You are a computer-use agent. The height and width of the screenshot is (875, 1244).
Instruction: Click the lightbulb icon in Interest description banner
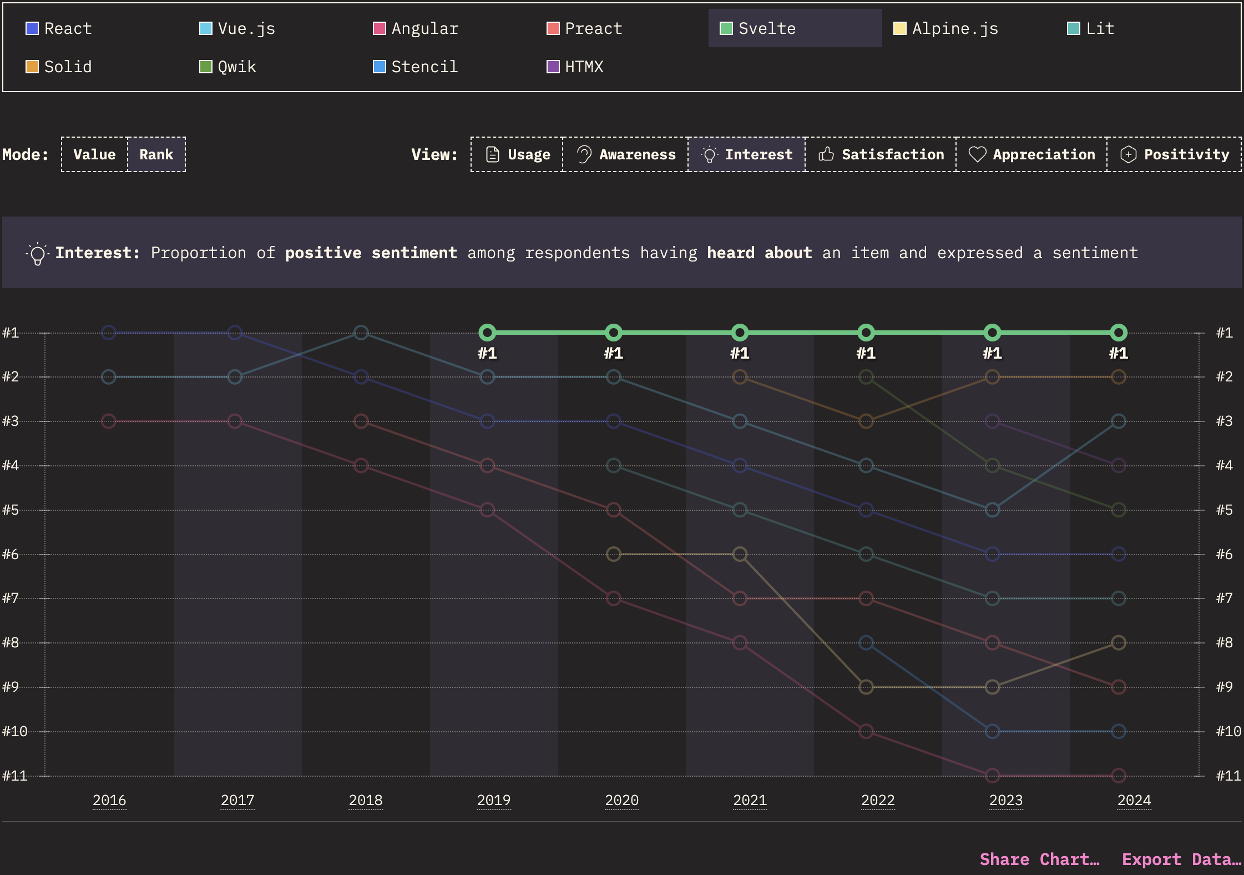tap(37, 254)
